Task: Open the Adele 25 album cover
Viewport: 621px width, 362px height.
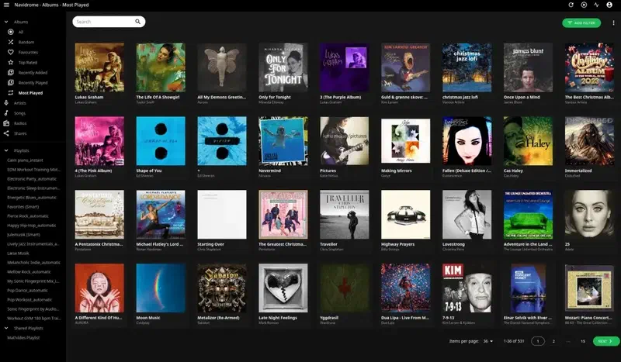Action: click(589, 215)
